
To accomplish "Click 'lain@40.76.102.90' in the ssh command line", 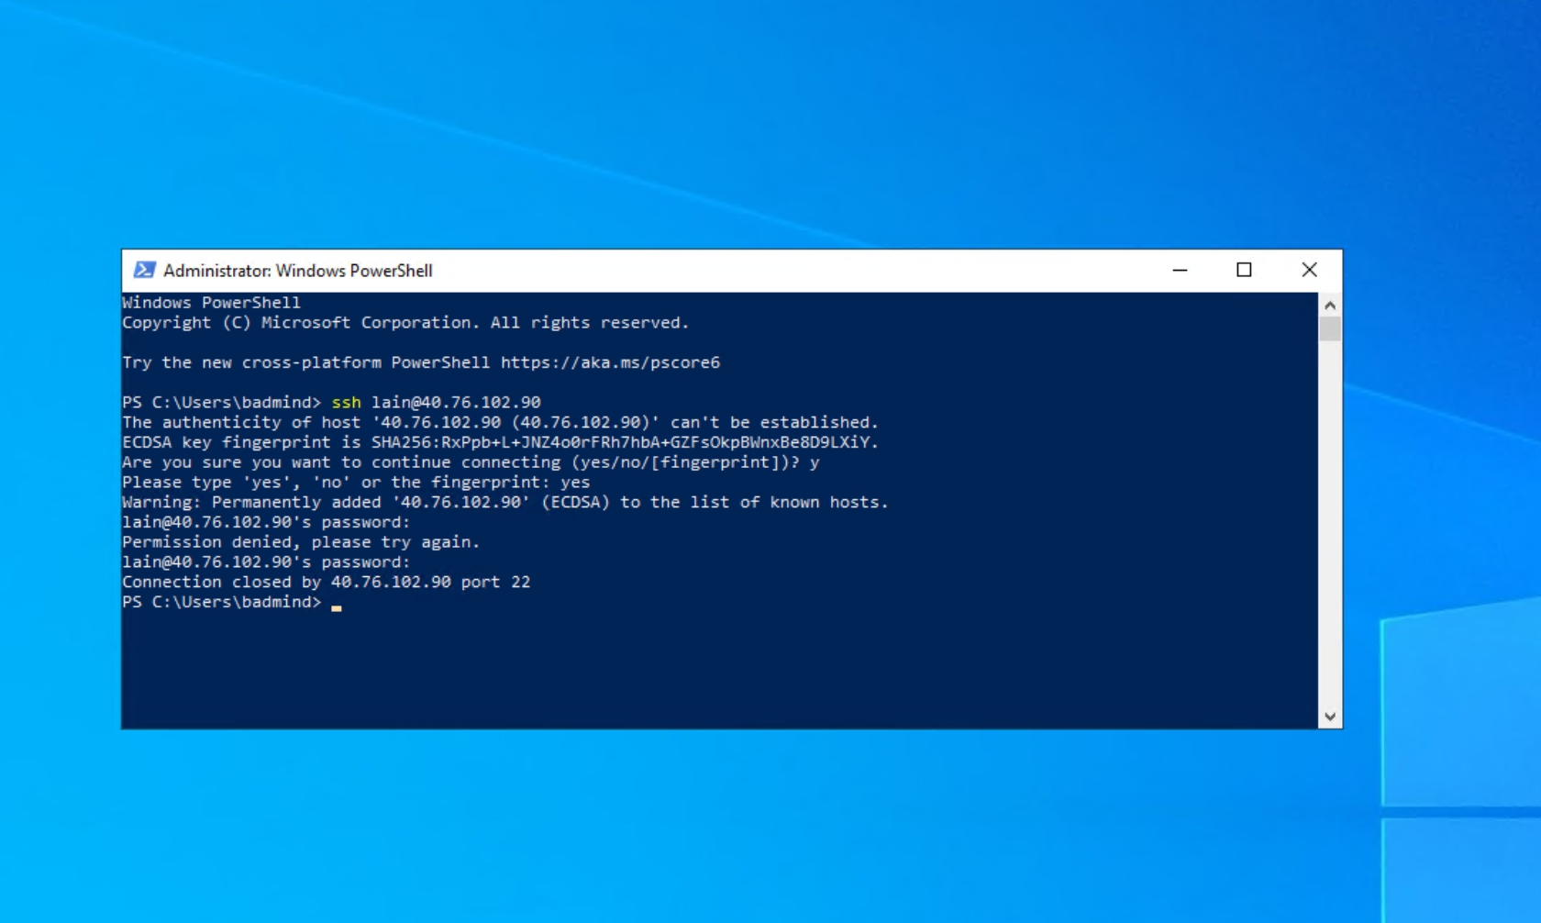I will (456, 402).
